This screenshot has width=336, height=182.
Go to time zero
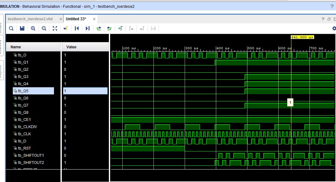(77, 28)
